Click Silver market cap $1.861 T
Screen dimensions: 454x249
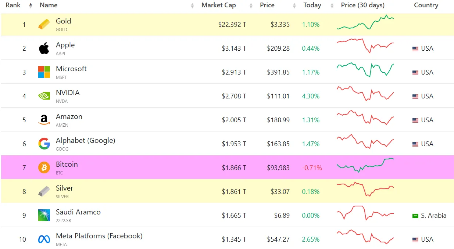click(x=234, y=192)
